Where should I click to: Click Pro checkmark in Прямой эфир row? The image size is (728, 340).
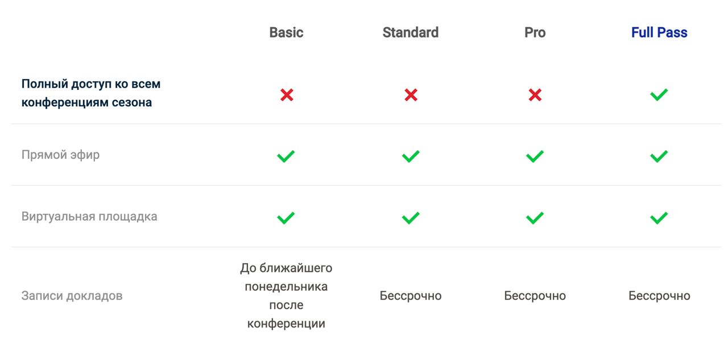coord(535,156)
